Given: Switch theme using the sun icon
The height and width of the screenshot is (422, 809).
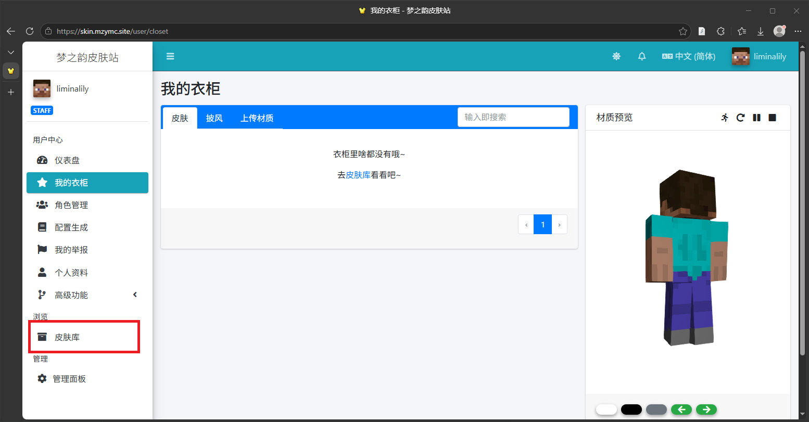Looking at the screenshot, I should tap(616, 56).
